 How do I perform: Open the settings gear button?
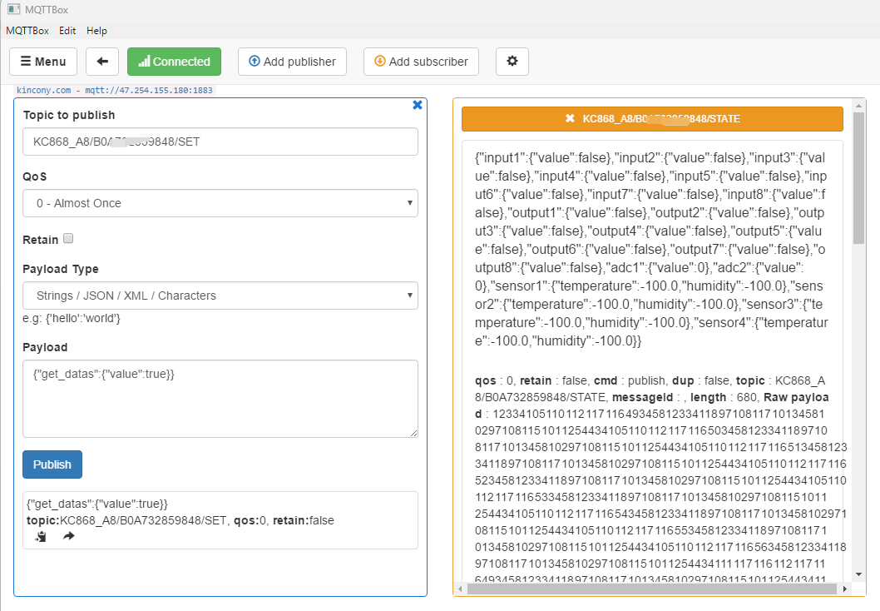pos(512,62)
